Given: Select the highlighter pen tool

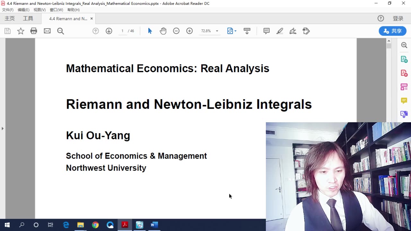Looking at the screenshot, I should point(280,31).
